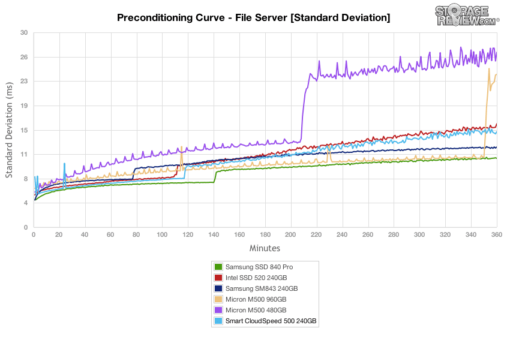This screenshot has height=343, width=510.
Task: Click the x-axis tick label 320
Action: (x=445, y=234)
